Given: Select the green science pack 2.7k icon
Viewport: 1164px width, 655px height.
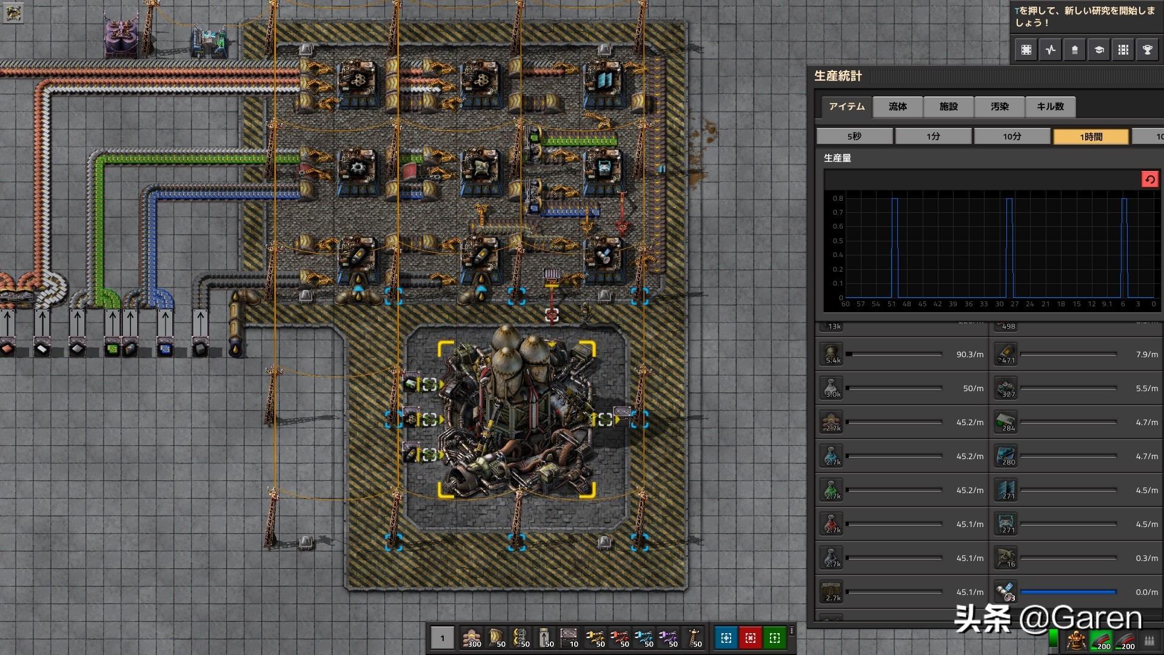Looking at the screenshot, I should coord(832,490).
